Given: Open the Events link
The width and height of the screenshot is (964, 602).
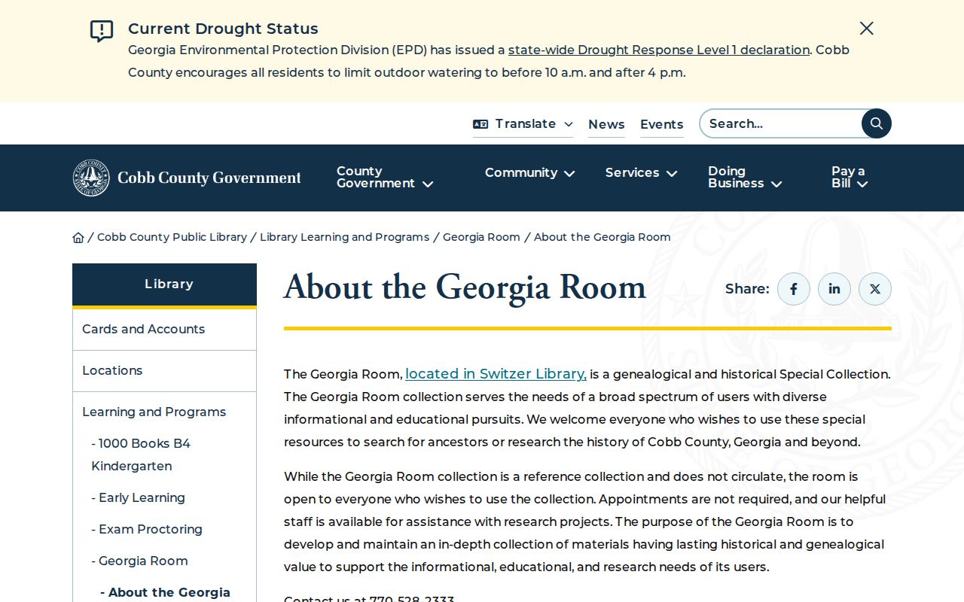Looking at the screenshot, I should pyautogui.click(x=662, y=124).
